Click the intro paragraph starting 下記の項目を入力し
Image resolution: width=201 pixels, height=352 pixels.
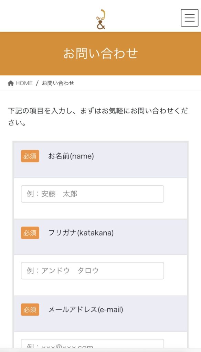[x=98, y=117]
